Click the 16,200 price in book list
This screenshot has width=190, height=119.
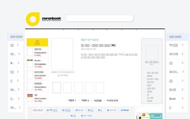tap(38, 101)
